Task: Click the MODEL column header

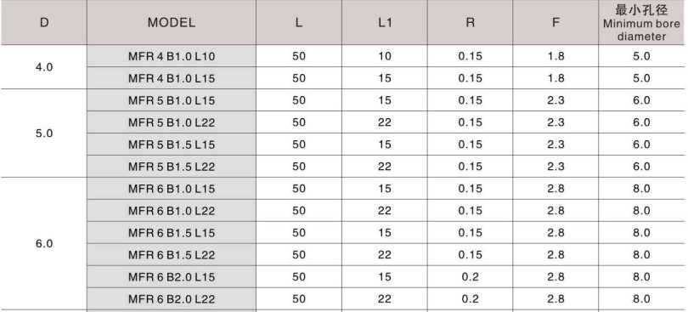Action: click(x=172, y=22)
